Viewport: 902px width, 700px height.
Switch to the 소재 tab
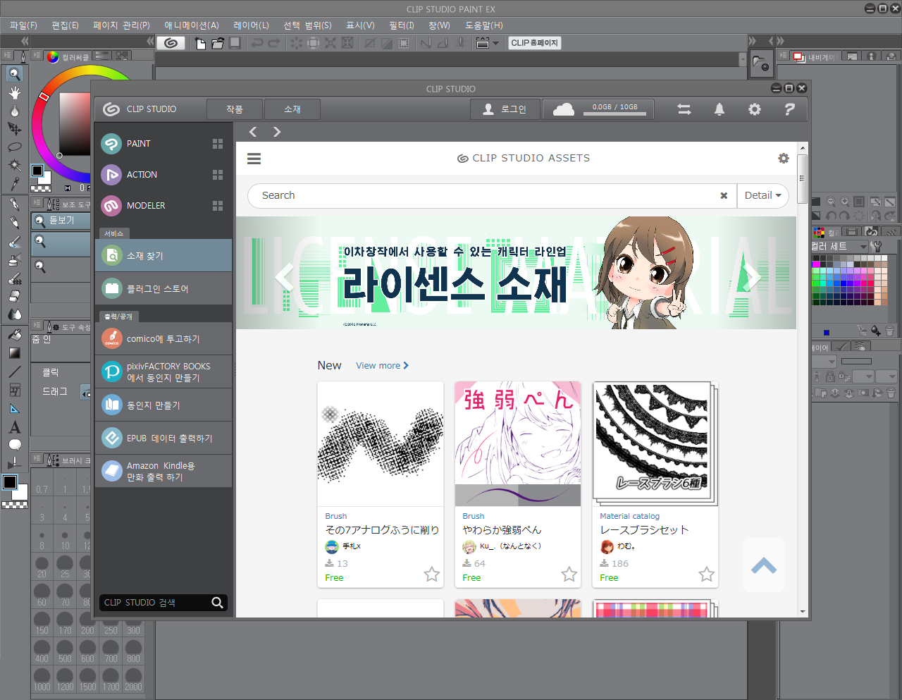tap(292, 109)
